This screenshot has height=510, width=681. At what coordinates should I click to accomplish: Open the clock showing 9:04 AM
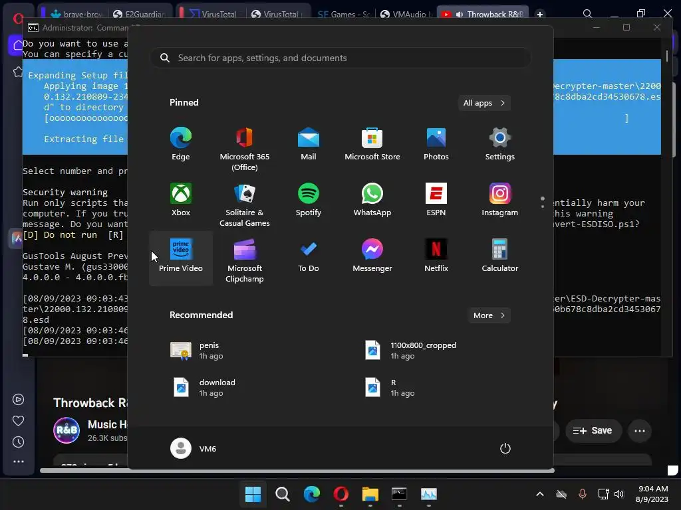pyautogui.click(x=652, y=494)
